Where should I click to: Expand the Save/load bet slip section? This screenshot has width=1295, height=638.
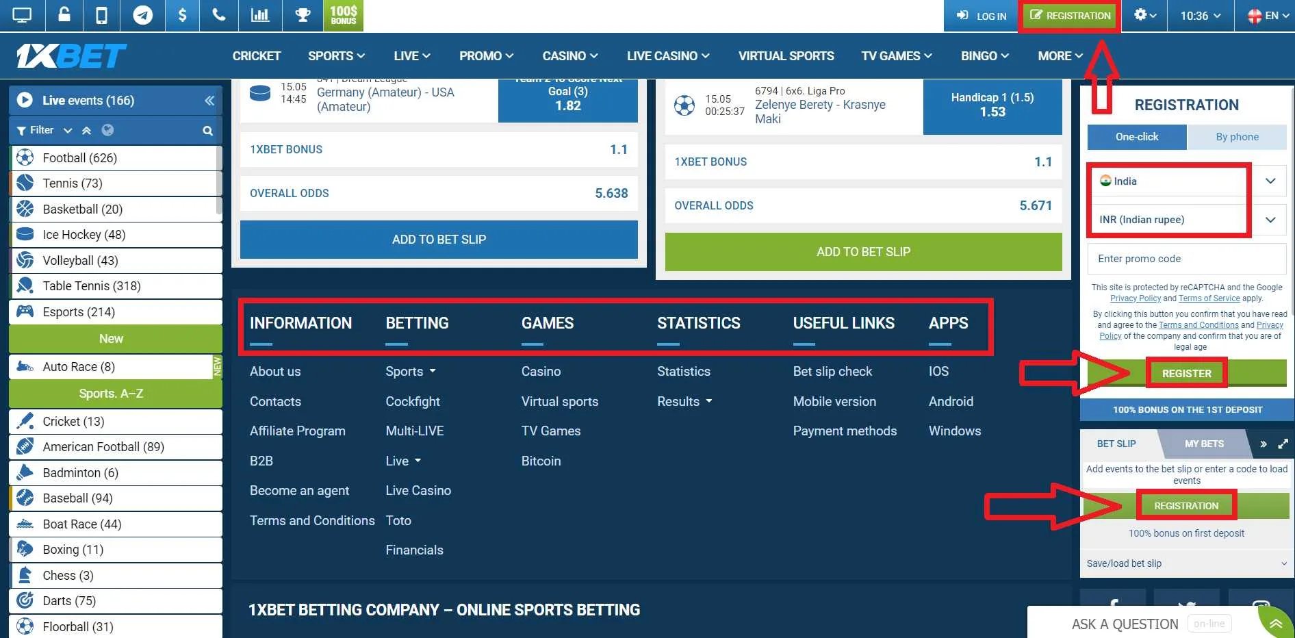tap(1186, 563)
